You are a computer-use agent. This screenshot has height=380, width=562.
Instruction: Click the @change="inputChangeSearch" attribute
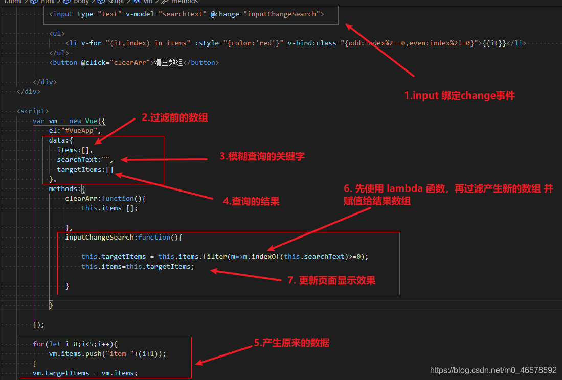pyautogui.click(x=265, y=14)
